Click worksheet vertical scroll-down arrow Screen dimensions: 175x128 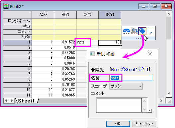[x=169, y=93]
